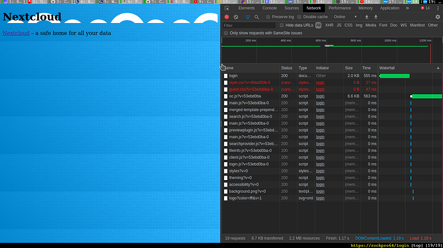This screenshot has height=248, width=443.
Task: Stop recording network log (red dot)
Action: pos(227,17)
